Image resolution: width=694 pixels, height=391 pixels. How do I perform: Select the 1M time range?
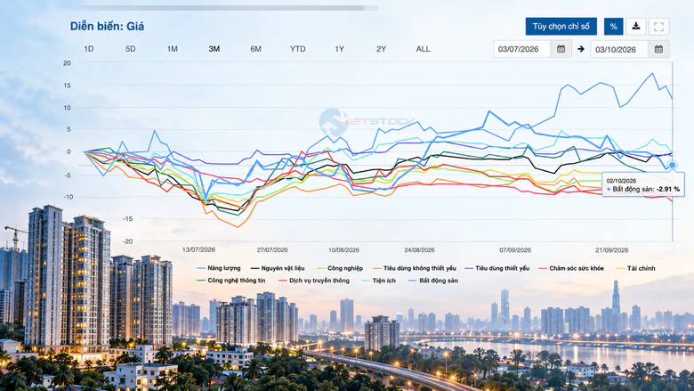(173, 49)
